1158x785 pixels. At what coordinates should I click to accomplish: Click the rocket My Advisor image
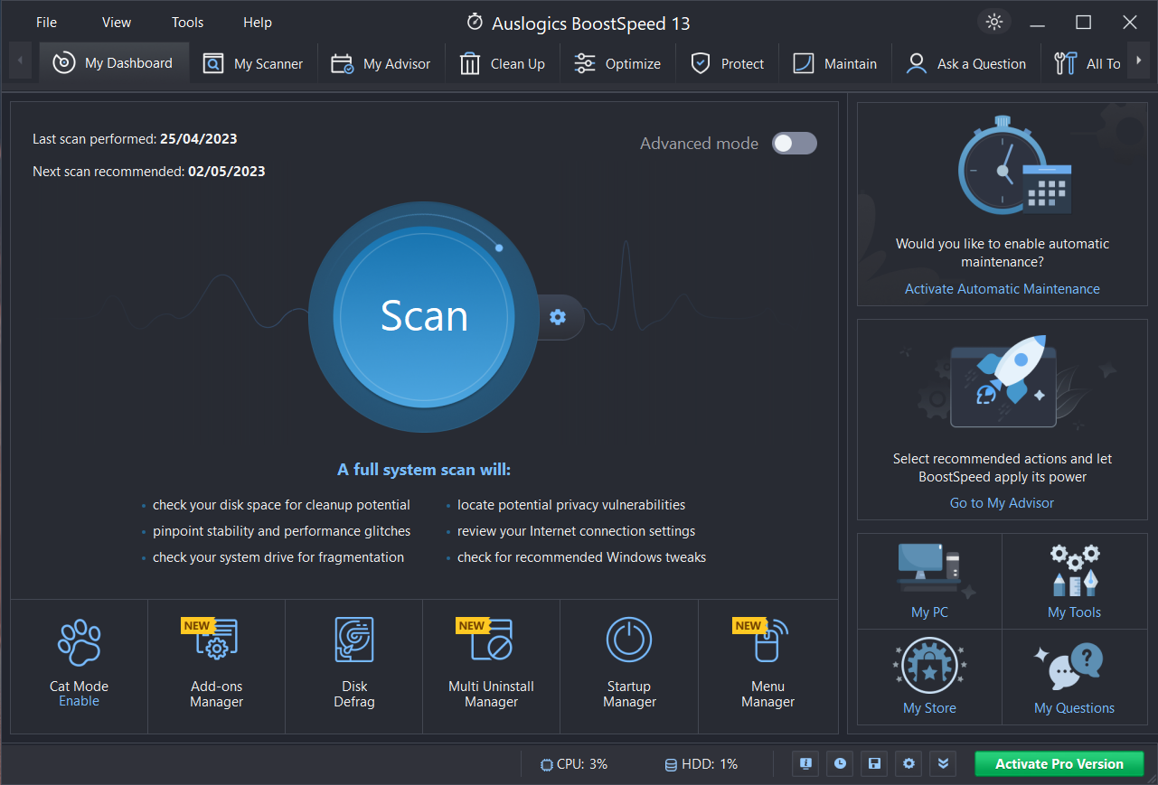(x=1004, y=381)
